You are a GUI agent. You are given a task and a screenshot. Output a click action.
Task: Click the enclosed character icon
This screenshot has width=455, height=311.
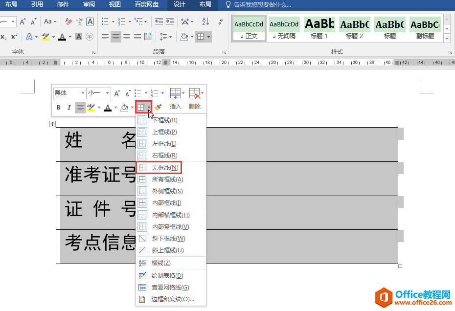tap(90, 37)
